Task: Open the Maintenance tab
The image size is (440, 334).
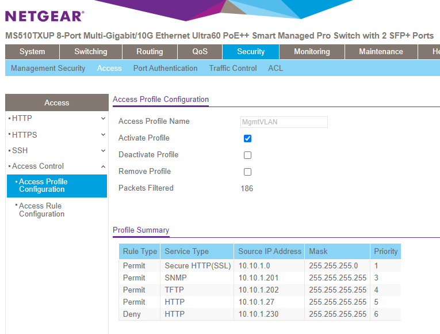Action: tap(381, 52)
